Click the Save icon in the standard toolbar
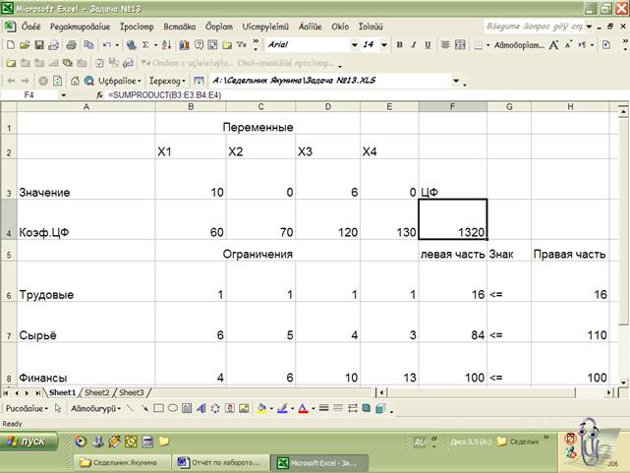 38,45
